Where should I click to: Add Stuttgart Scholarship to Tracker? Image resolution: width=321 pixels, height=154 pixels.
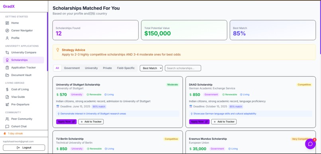click(91, 122)
